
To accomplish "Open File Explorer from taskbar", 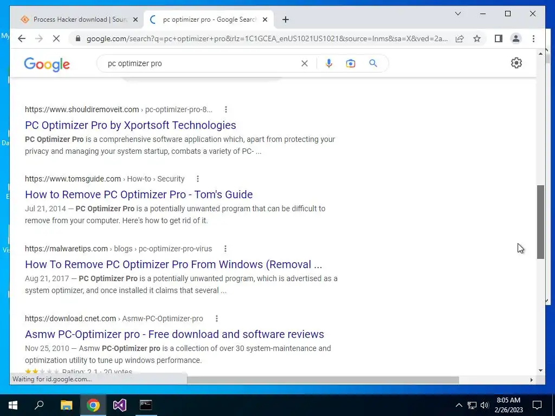I will pos(66,405).
